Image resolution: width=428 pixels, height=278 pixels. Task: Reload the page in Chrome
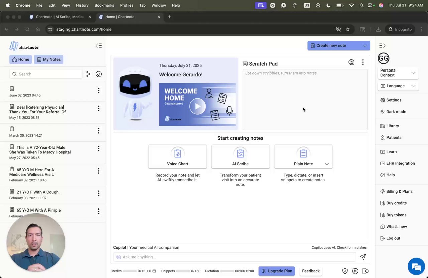[x=27, y=29]
